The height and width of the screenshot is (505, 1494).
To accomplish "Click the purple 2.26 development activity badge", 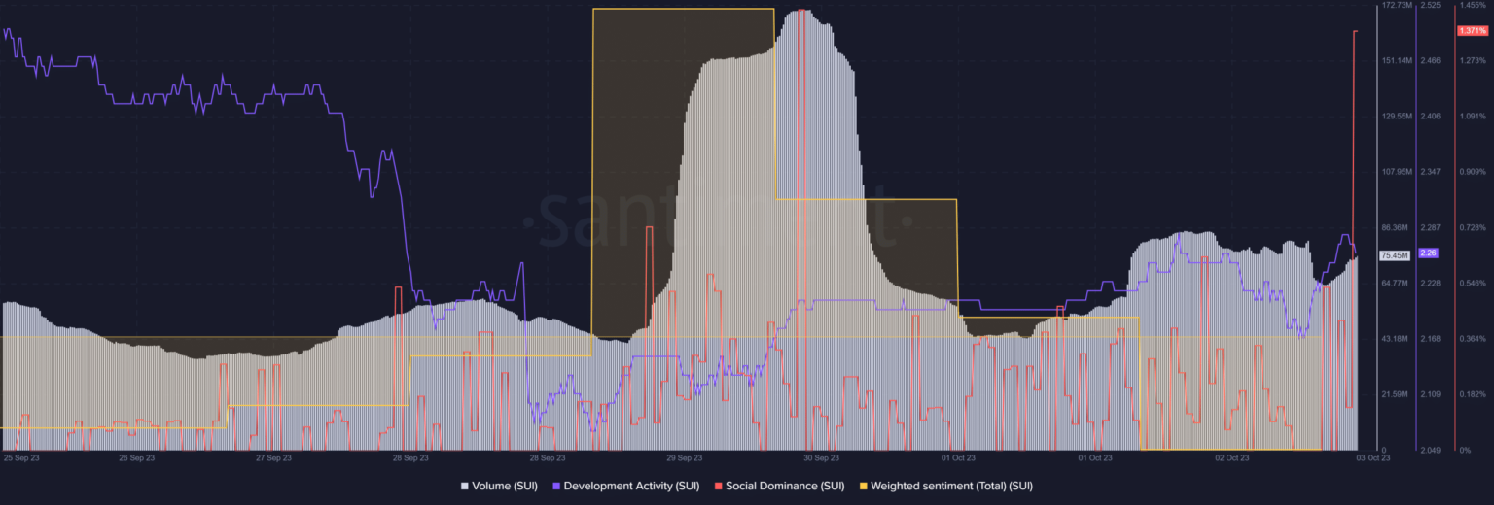I will pos(1429,253).
